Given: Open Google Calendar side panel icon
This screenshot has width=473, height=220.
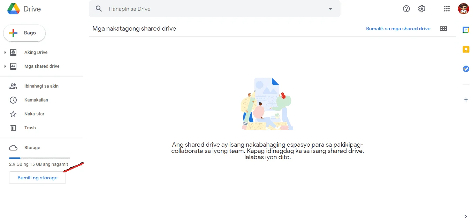Looking at the screenshot, I should 466,30.
